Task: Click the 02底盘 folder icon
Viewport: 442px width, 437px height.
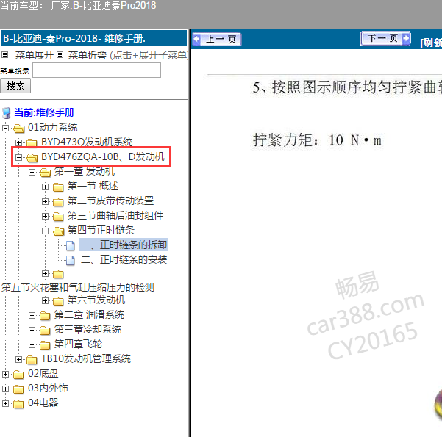Action: tap(18, 375)
